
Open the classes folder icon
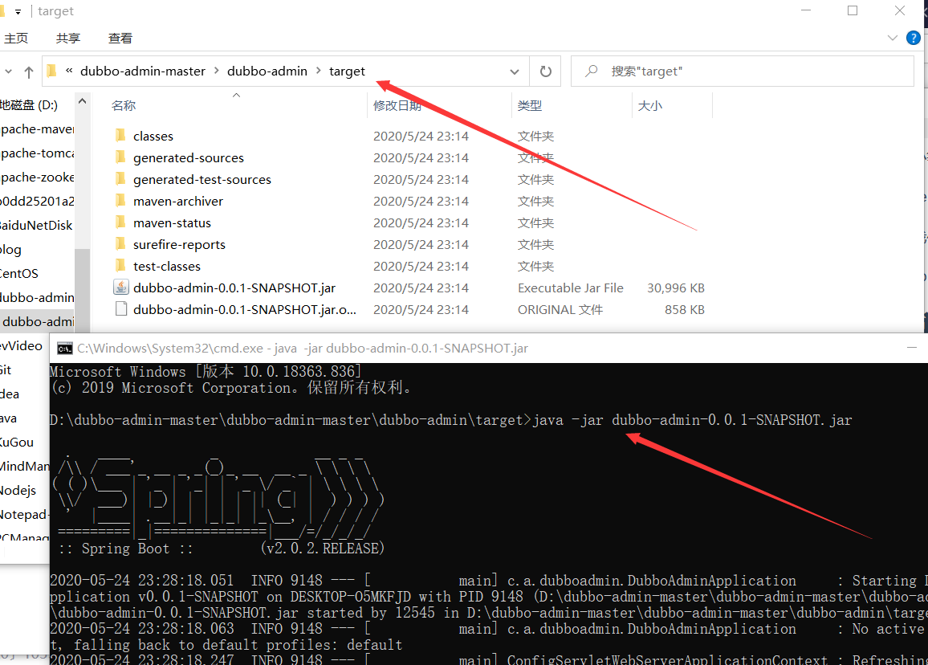(120, 136)
